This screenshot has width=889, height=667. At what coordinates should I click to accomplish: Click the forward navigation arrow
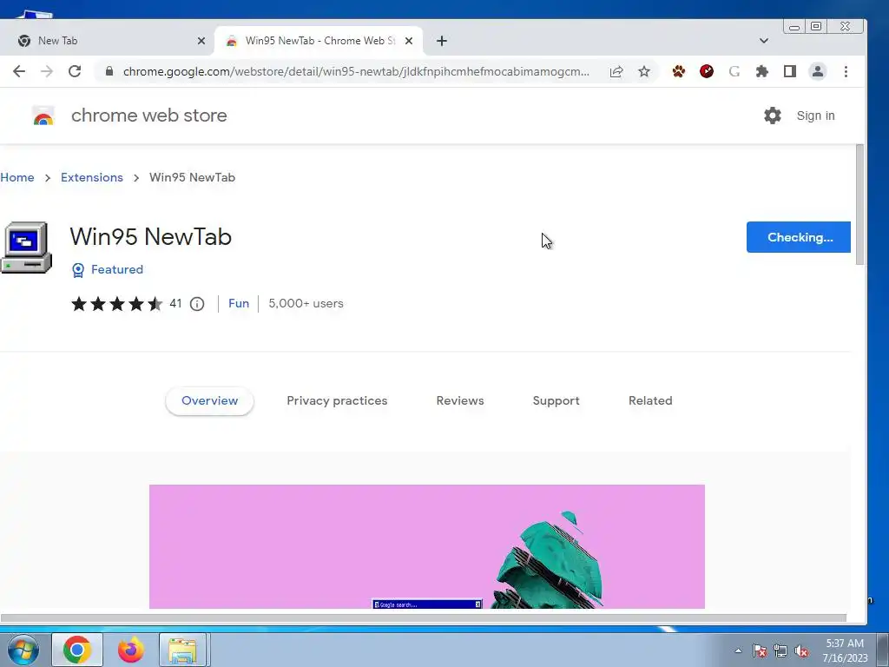(47, 71)
